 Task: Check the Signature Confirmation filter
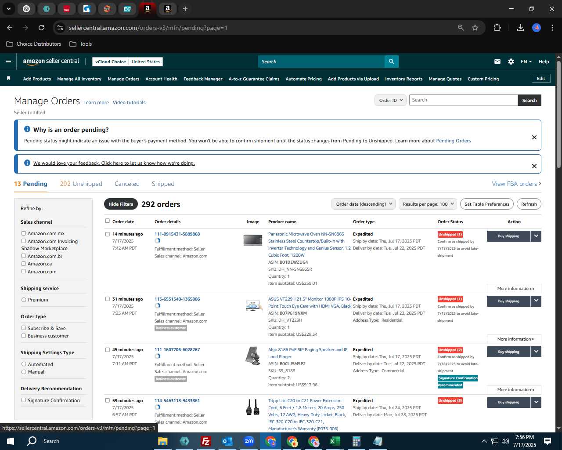[24, 400]
